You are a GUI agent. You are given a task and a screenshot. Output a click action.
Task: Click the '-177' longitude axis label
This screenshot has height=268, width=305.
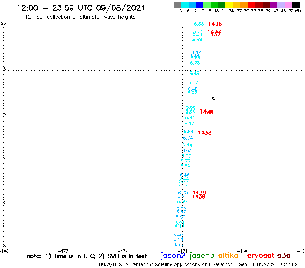63,251
